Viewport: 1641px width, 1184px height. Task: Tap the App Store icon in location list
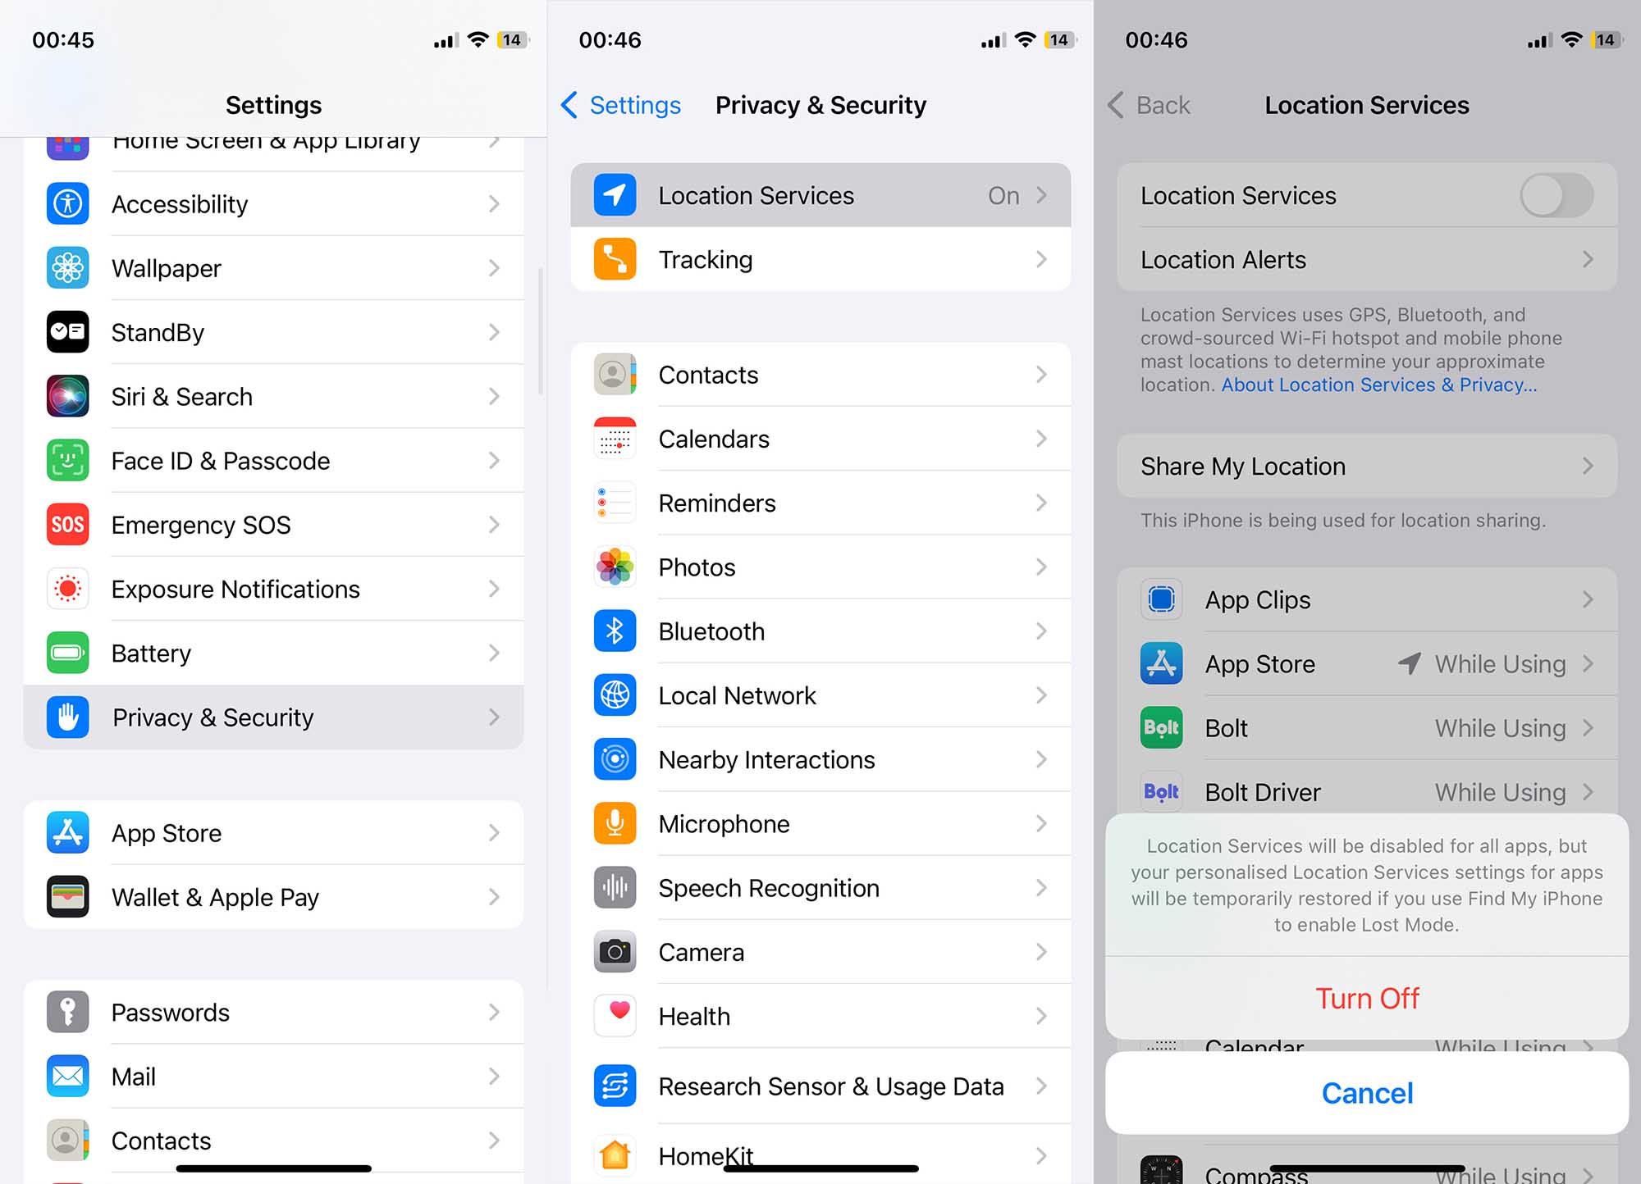click(x=1162, y=663)
